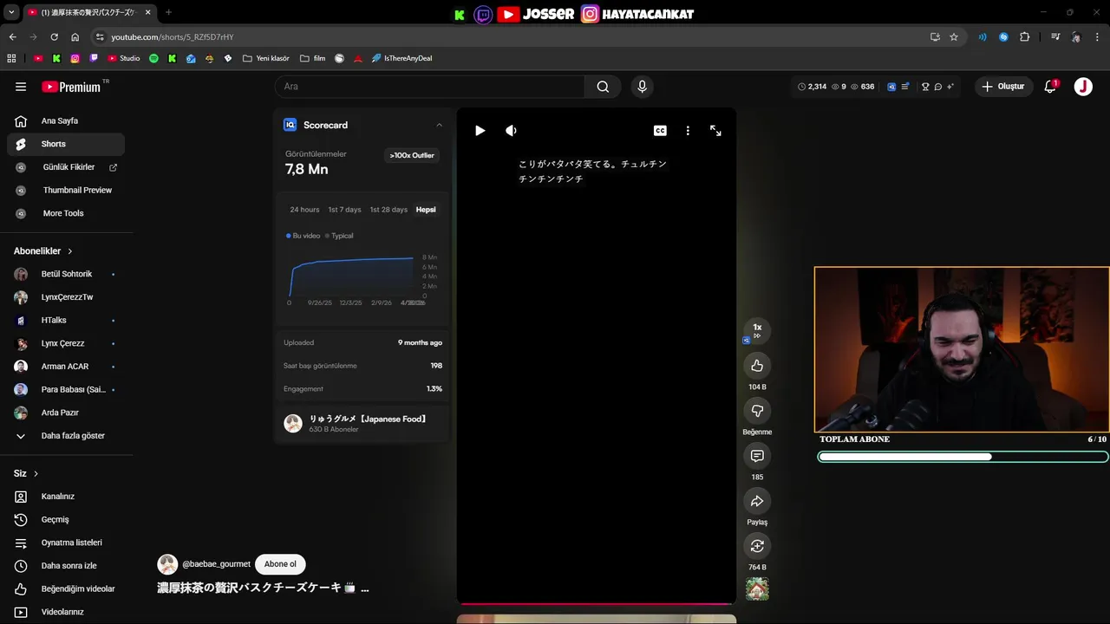Open the Yeni klasör bookmarks folder
The width and height of the screenshot is (1110, 624).
pyautogui.click(x=266, y=58)
